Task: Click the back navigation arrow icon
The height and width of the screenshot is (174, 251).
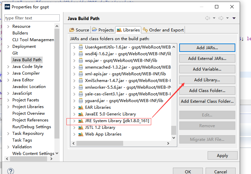Action: pos(208,18)
